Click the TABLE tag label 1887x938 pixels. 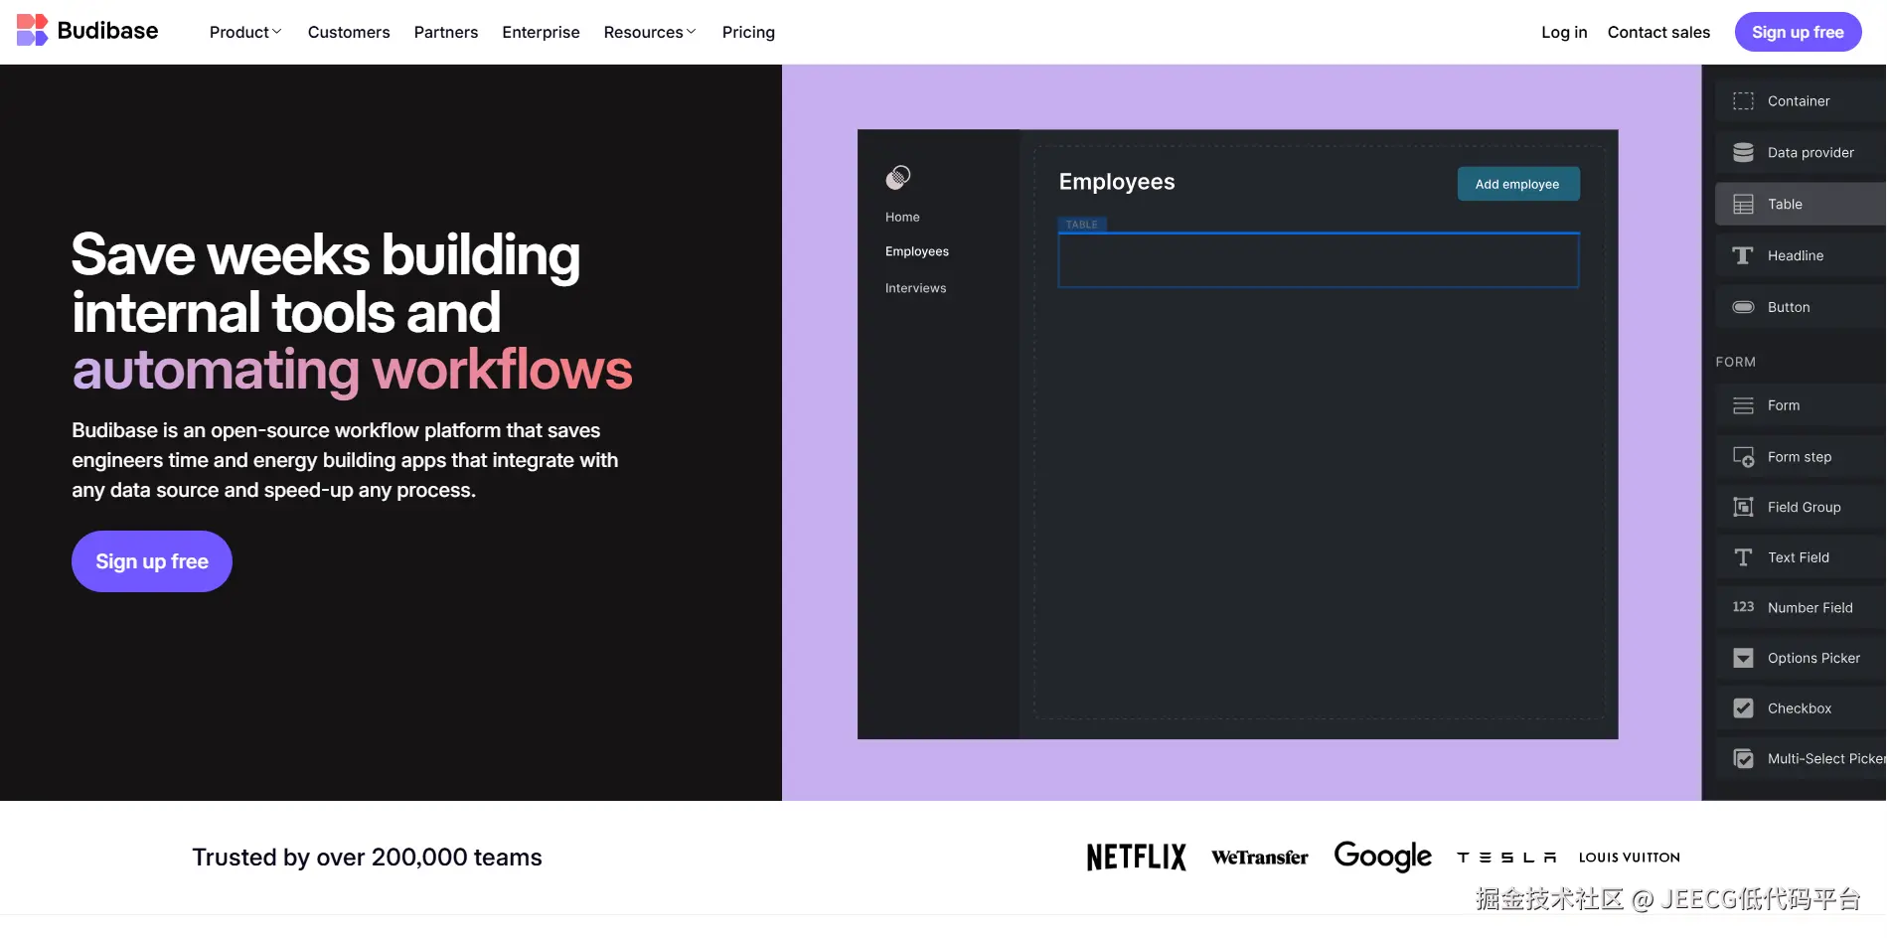coord(1082,225)
